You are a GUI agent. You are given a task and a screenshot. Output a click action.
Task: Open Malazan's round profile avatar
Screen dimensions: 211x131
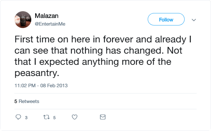(23, 20)
